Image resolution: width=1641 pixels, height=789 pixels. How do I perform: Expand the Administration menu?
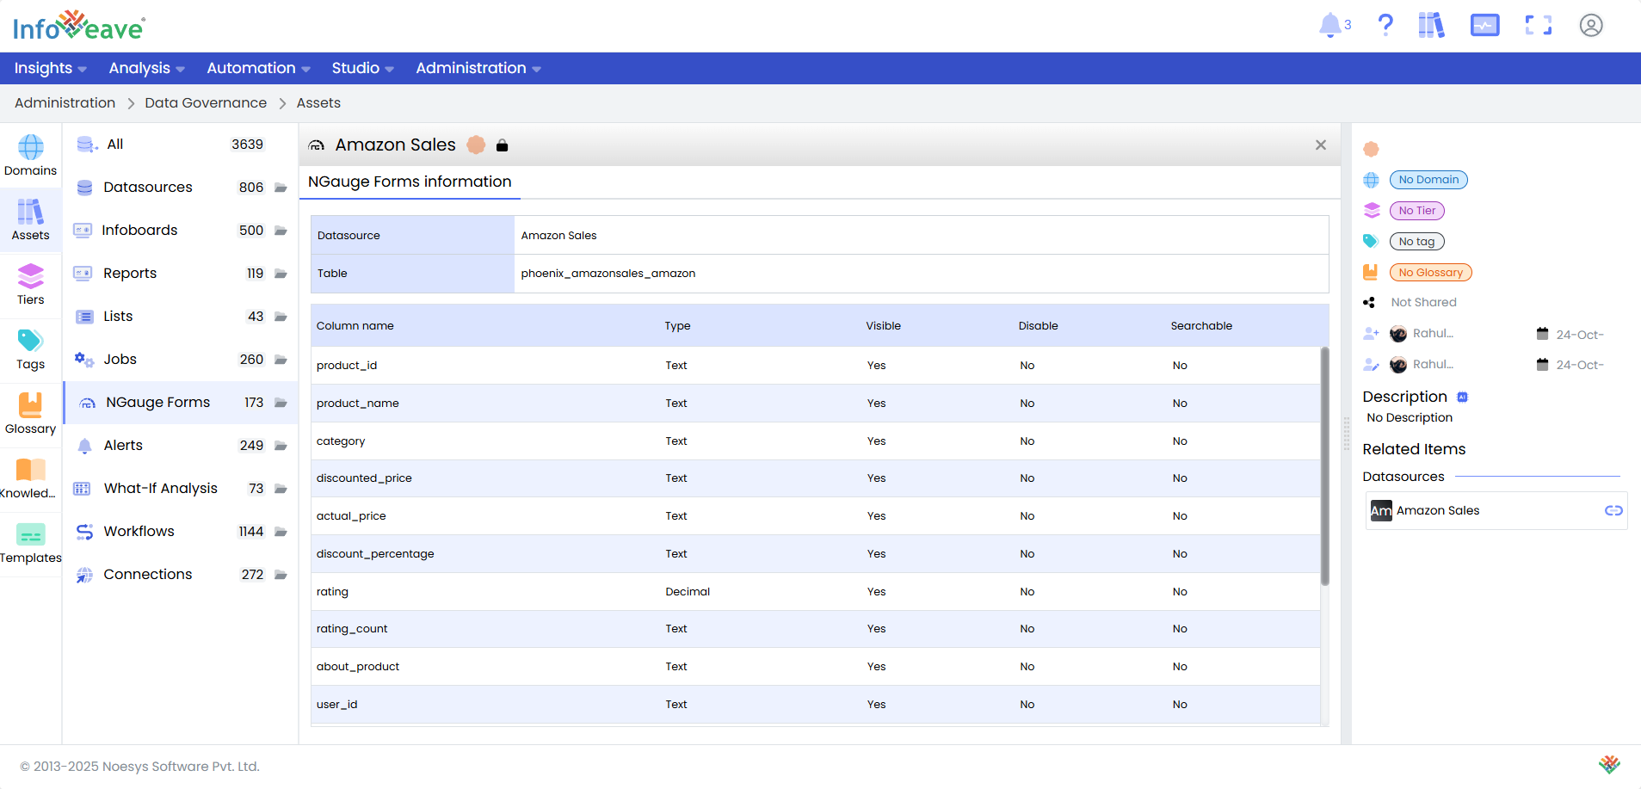pyautogui.click(x=478, y=68)
